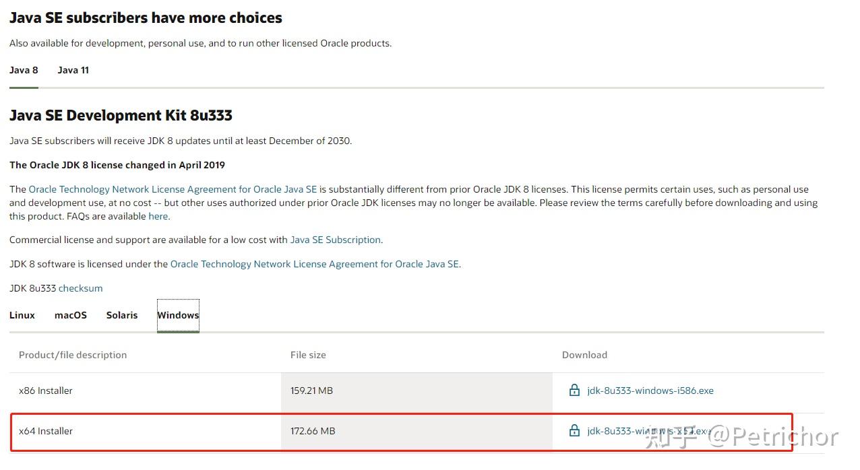This screenshot has width=860, height=470.
Task: Download jdk-8u333-windows-i586.exe
Action: (x=650, y=391)
